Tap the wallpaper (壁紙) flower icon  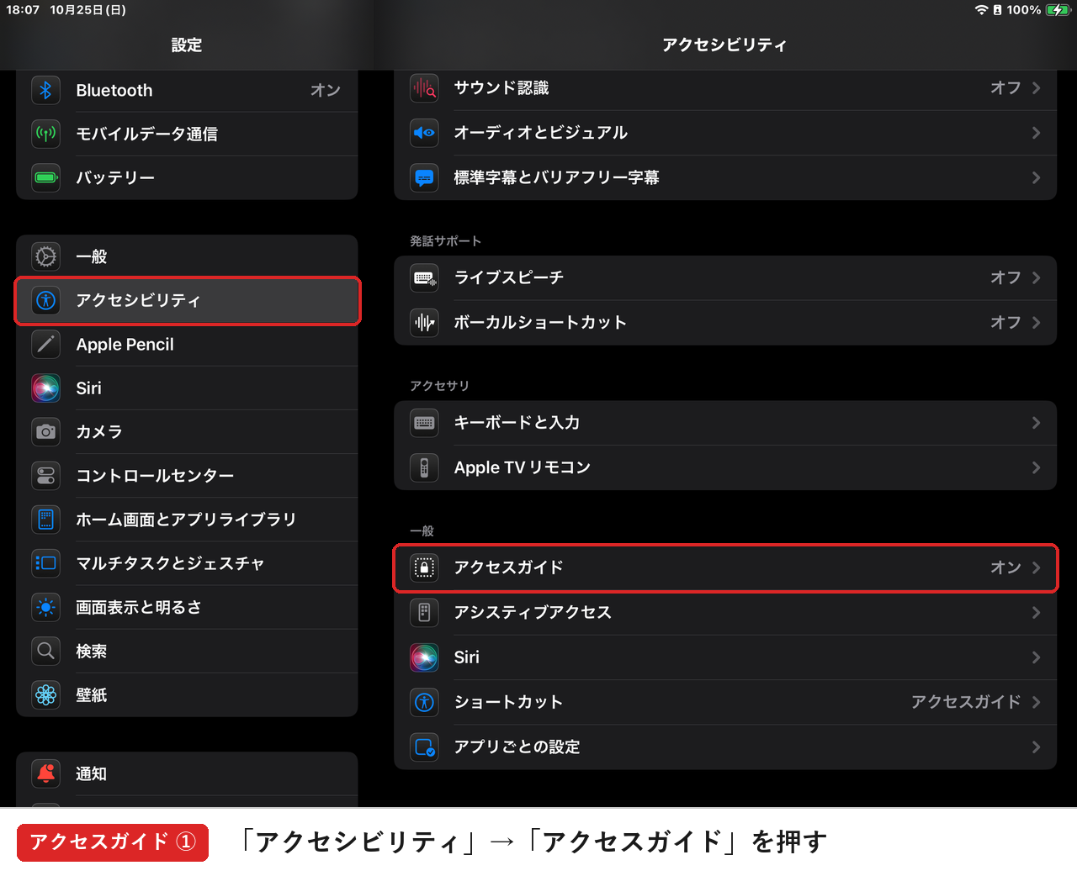click(46, 694)
